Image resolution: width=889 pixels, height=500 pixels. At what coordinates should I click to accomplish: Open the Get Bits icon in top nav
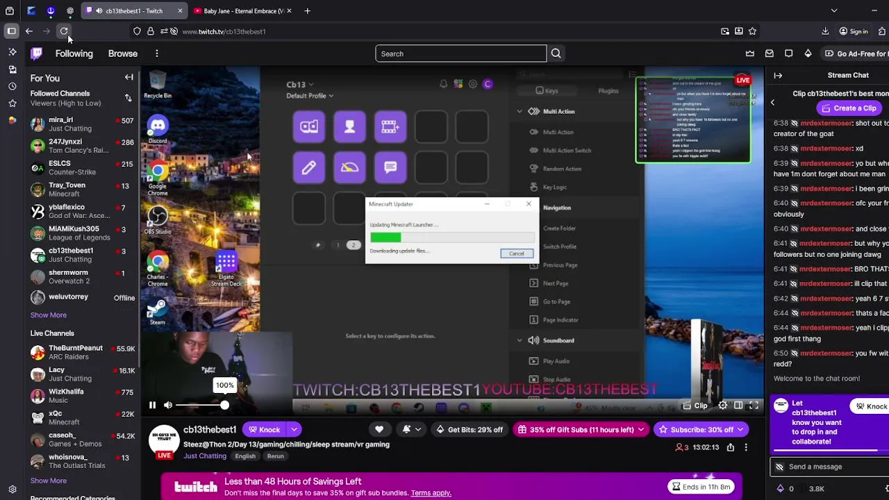tap(808, 53)
